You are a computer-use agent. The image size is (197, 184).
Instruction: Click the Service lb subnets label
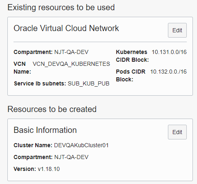40,83
